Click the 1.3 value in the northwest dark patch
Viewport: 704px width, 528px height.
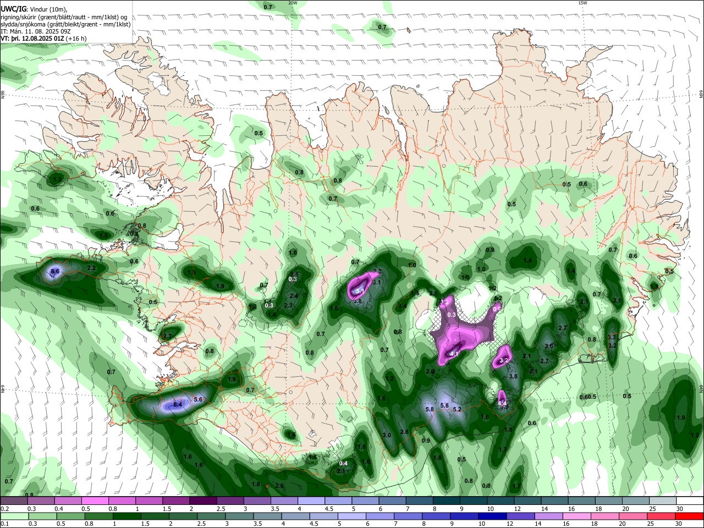[x=57, y=180]
